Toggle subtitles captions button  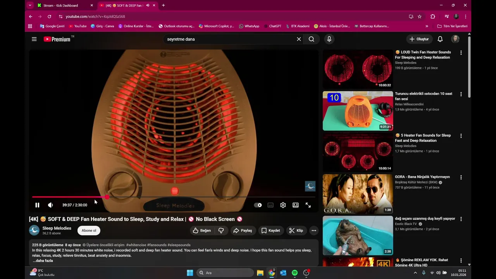pos(270,205)
